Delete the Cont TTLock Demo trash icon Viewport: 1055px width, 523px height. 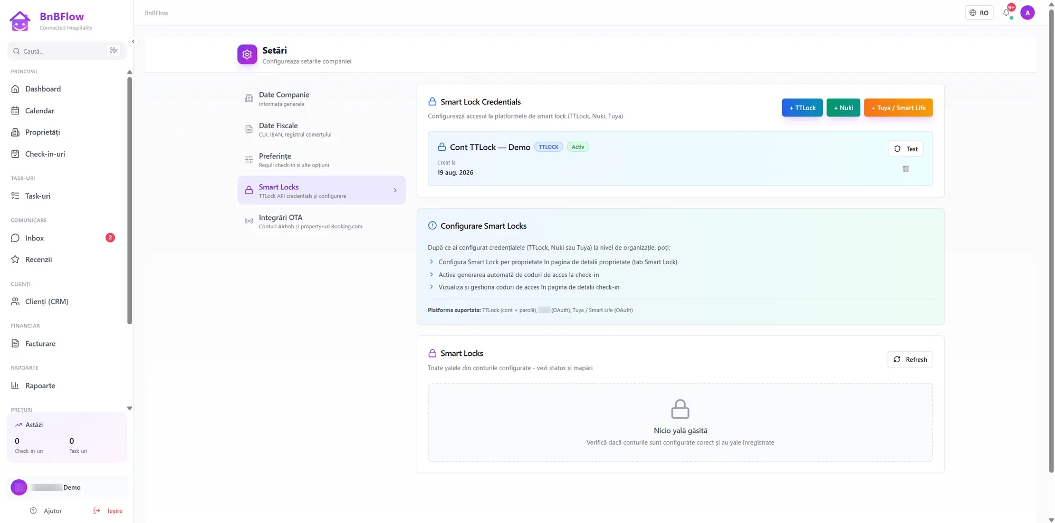pos(905,169)
